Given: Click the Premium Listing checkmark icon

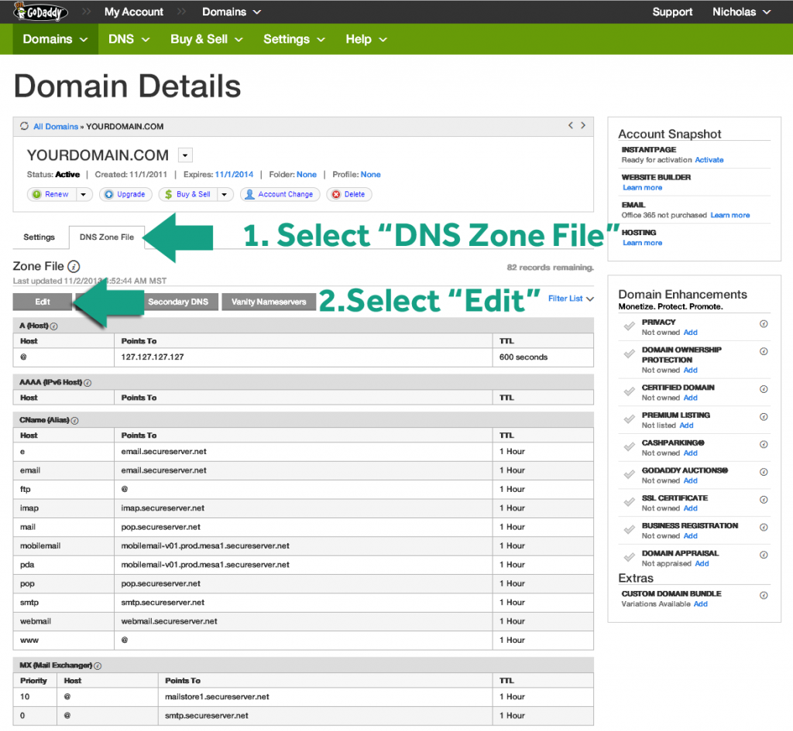Looking at the screenshot, I should click(x=629, y=419).
